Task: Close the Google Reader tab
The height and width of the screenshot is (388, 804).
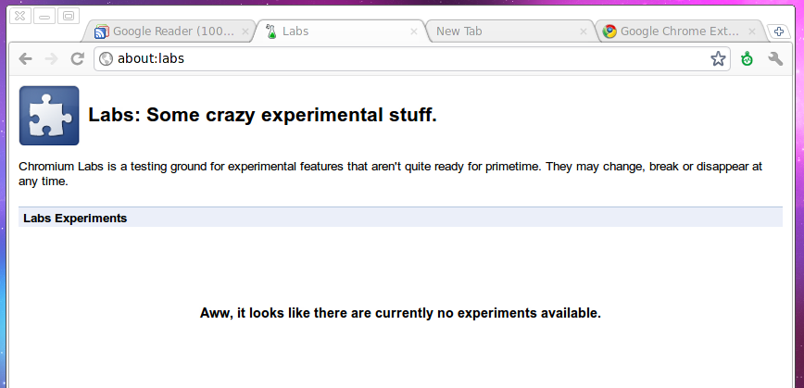Action: (x=245, y=31)
